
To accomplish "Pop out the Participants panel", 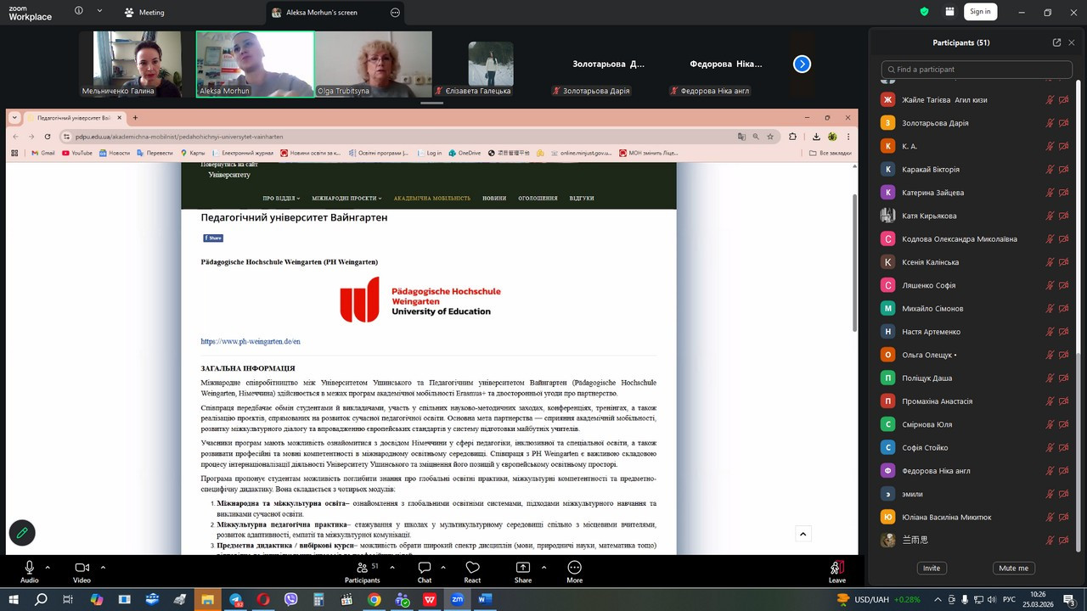I will [x=1056, y=42].
